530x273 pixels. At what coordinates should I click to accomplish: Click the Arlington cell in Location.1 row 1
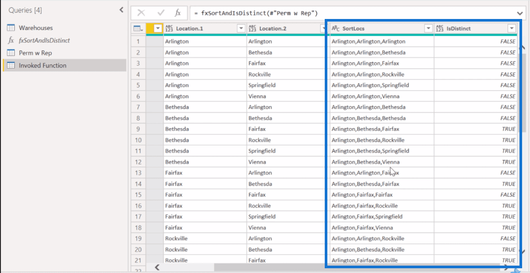pyautogui.click(x=205, y=42)
